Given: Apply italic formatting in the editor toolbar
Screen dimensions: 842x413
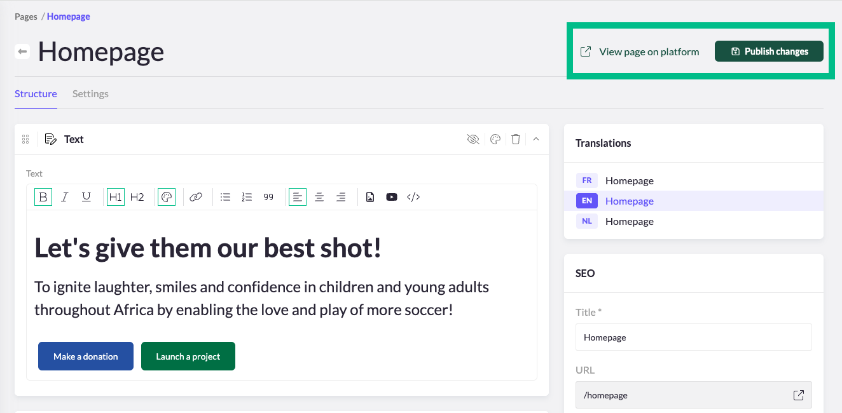Looking at the screenshot, I should [64, 197].
